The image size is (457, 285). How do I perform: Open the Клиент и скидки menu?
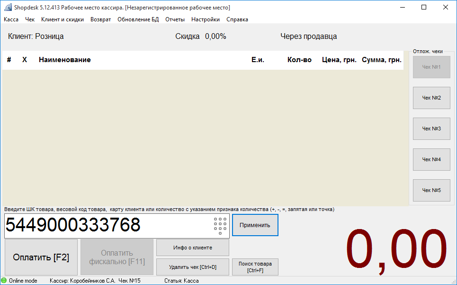point(63,19)
